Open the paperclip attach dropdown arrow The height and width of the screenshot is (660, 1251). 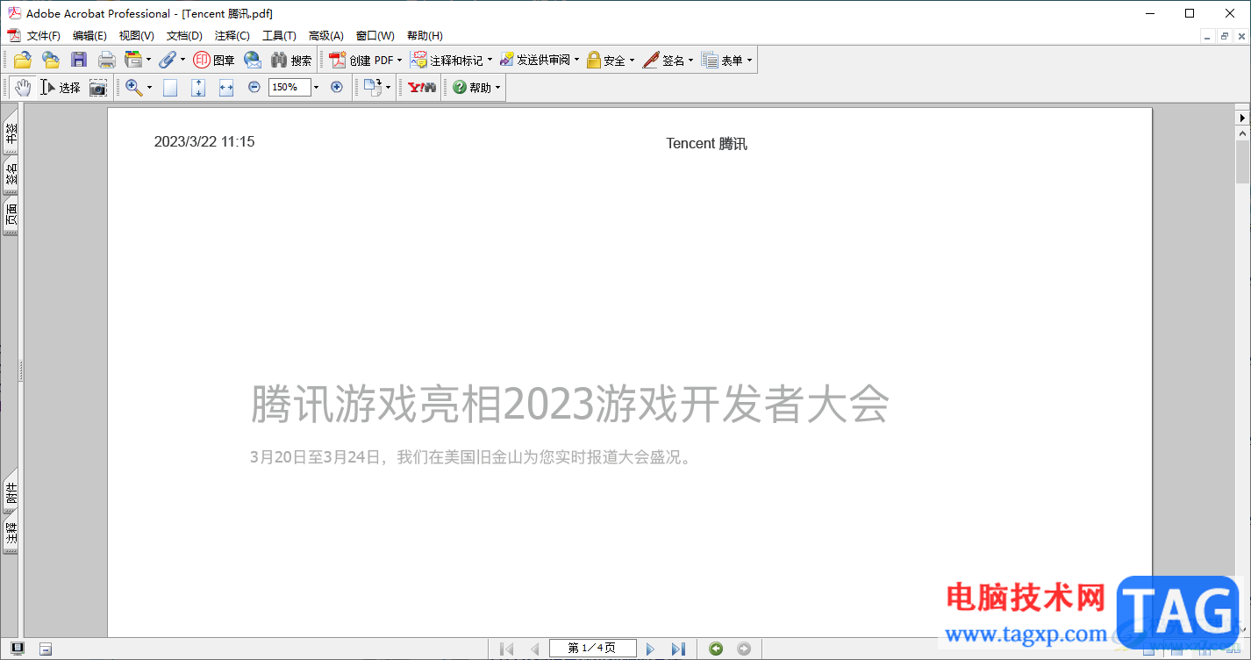[182, 60]
